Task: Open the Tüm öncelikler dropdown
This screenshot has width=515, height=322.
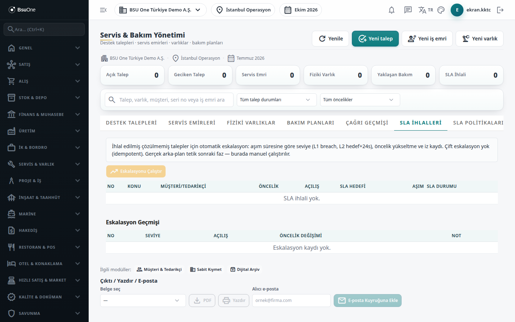Action: tap(360, 100)
